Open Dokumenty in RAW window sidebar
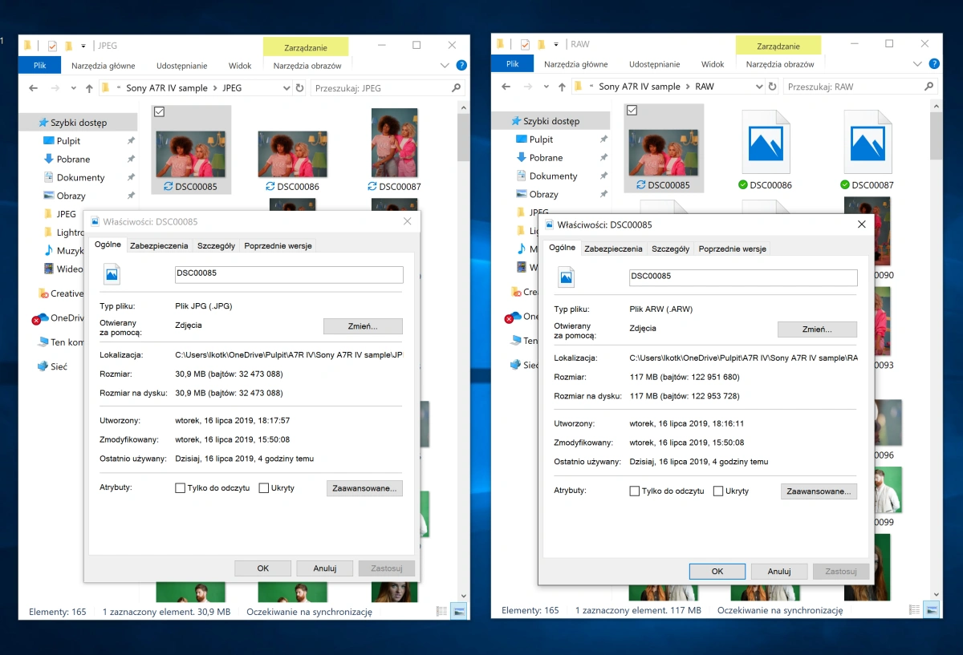This screenshot has height=655, width=963. (553, 176)
